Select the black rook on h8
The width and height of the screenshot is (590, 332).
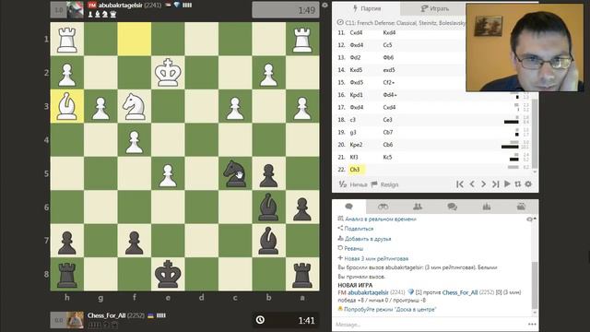67,274
